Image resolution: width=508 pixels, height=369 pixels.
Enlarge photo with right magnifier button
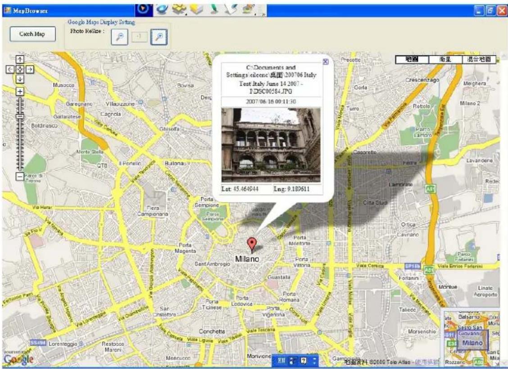click(x=159, y=37)
